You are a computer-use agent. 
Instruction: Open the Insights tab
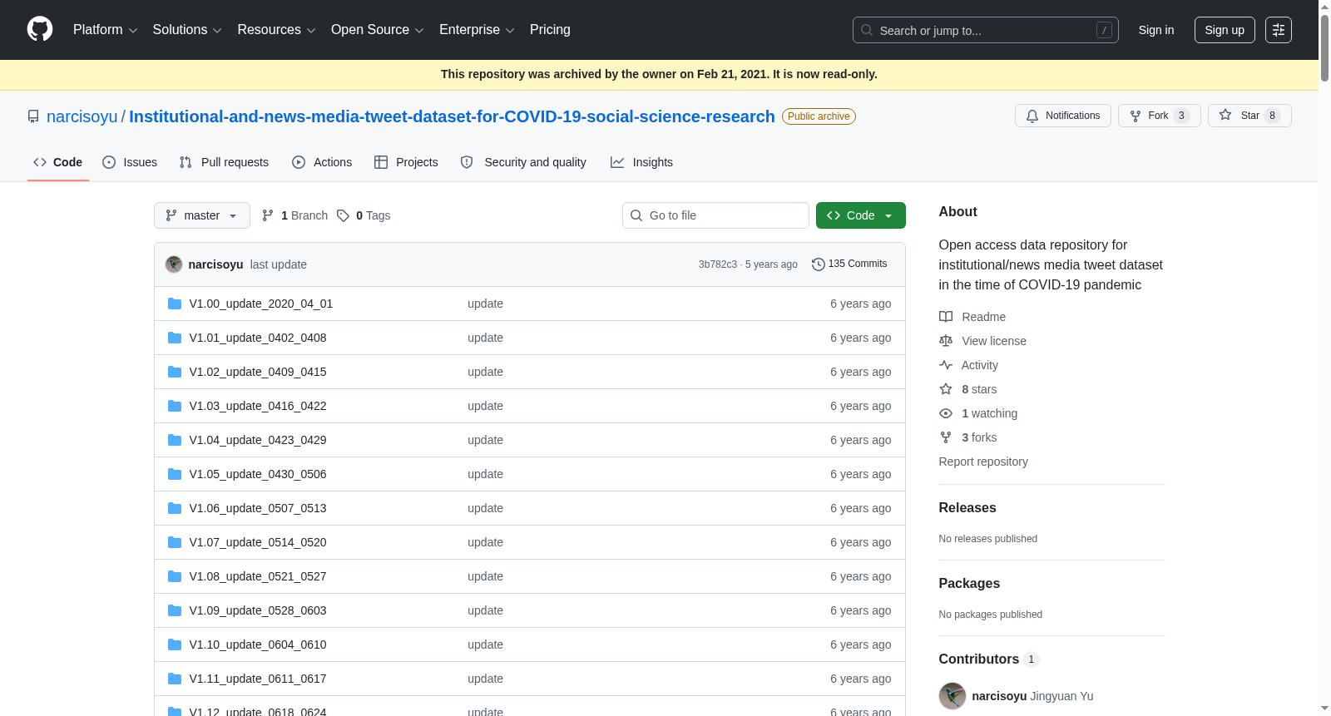641,162
